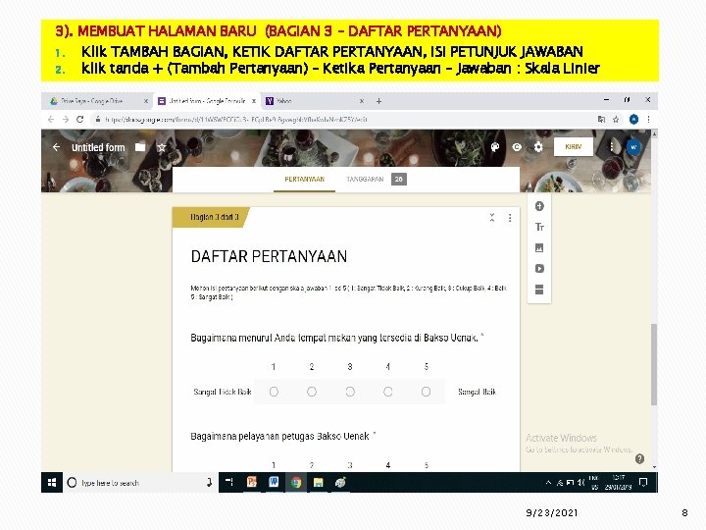Click the volume speaker tray icon

(x=581, y=483)
